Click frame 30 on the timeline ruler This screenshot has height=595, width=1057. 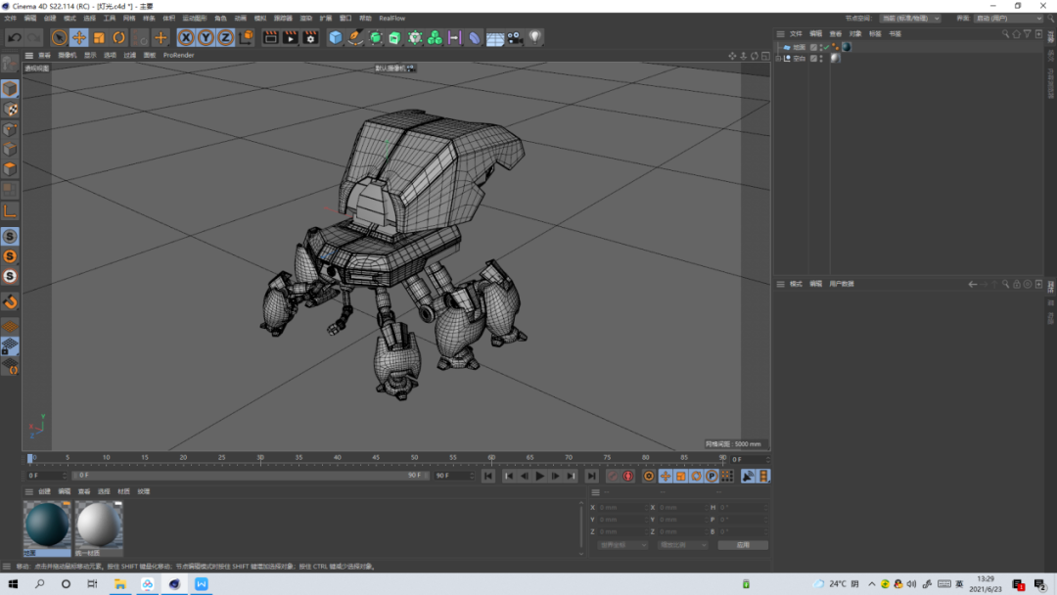pyautogui.click(x=260, y=458)
